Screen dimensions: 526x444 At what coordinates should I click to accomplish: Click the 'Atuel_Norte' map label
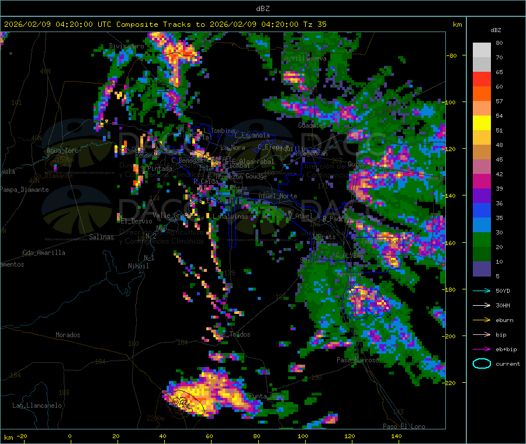pos(278,196)
